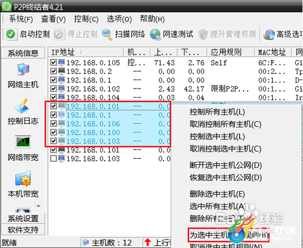The height and width of the screenshot is (248, 303).
Task: Open the 本机带宽 gear folder icon
Action: [x=23, y=178]
